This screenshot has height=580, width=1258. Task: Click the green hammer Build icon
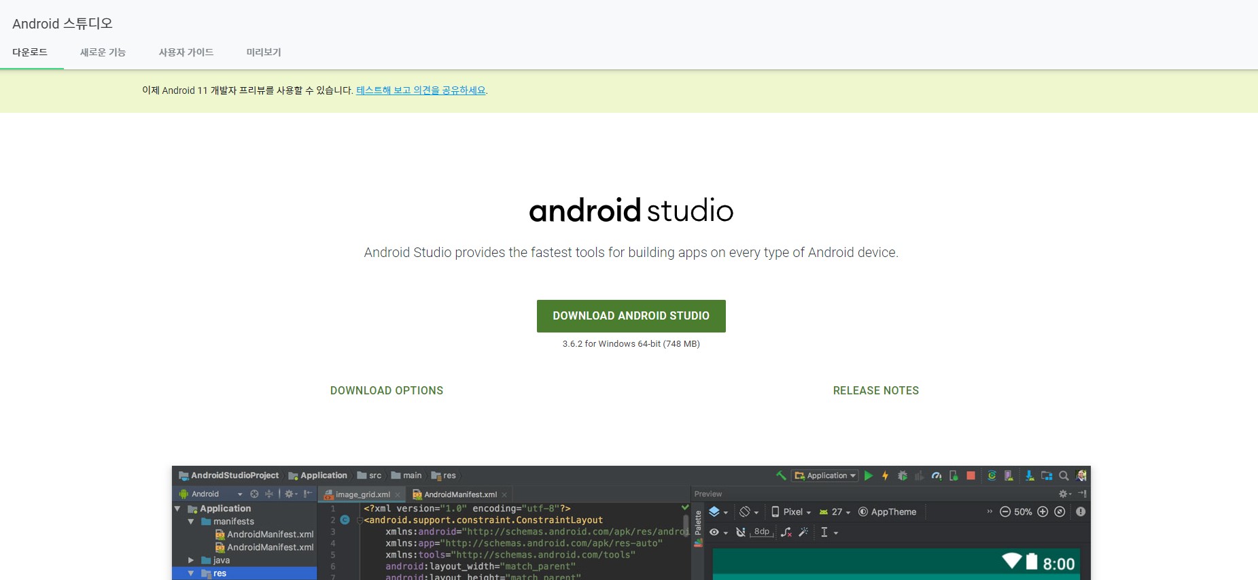point(781,475)
